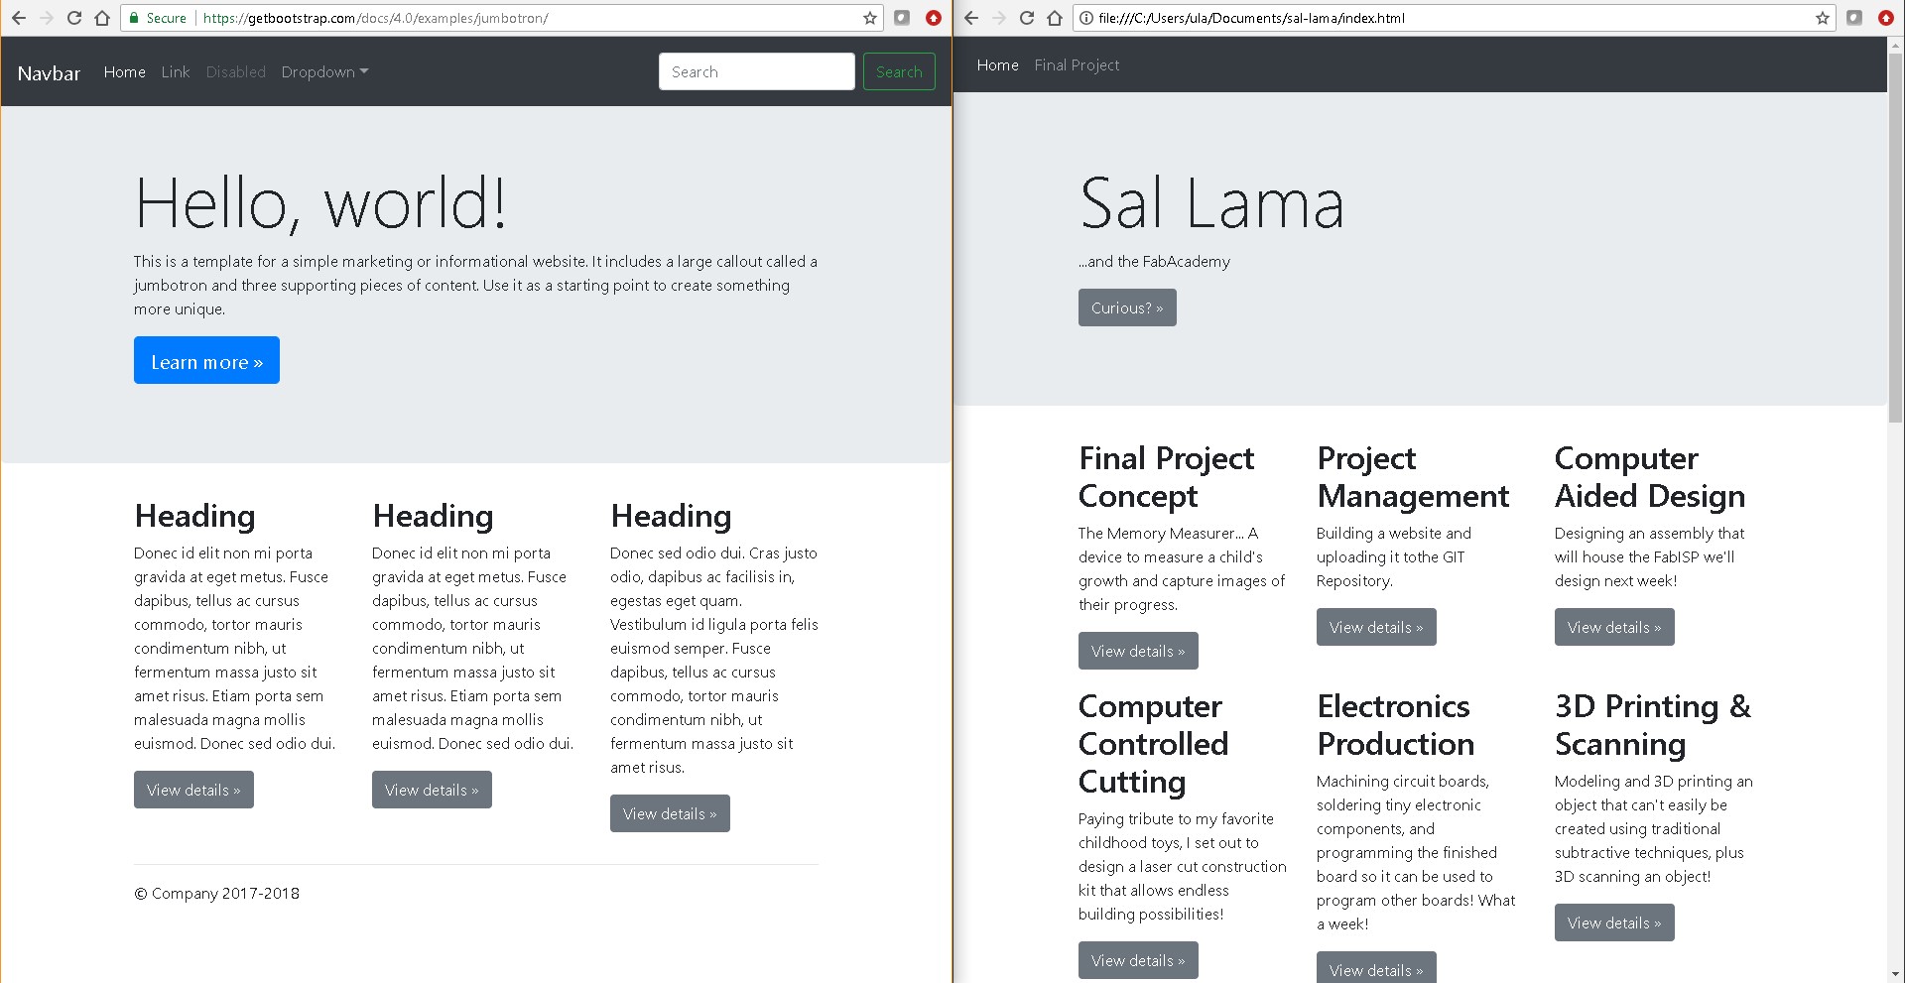Viewport: 1905px width, 983px height.
Task: Click the getbootstrap.com address bar URL
Action: click(x=375, y=18)
